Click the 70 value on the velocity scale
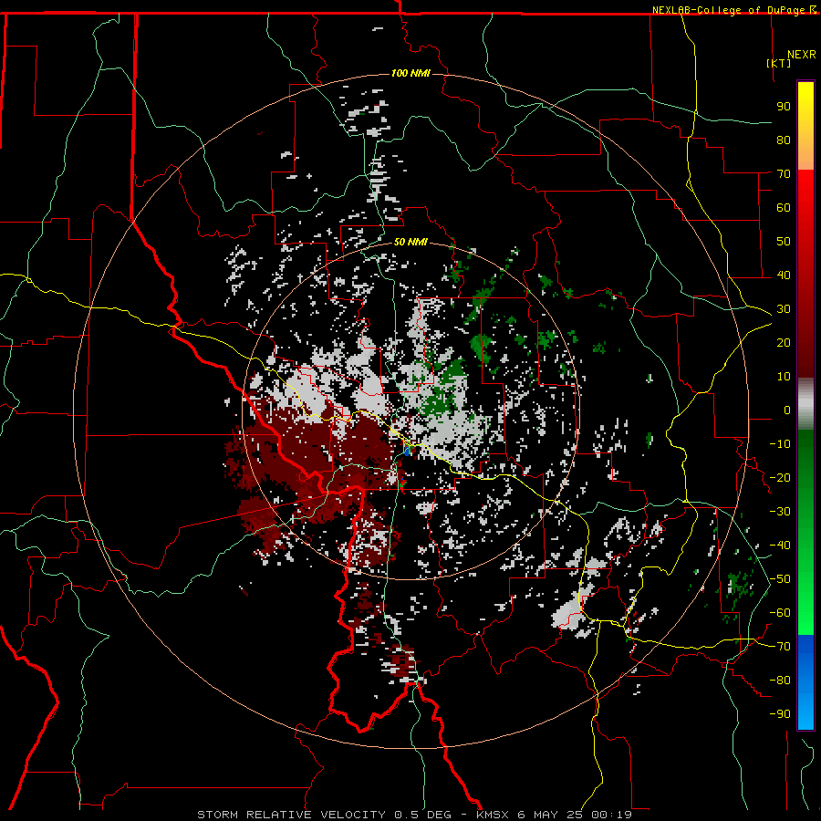Viewport: 821px width, 821px height. pos(784,174)
